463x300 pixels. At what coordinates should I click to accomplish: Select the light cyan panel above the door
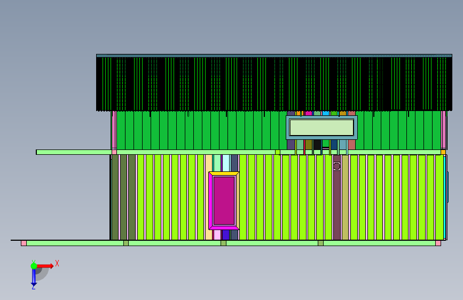point(226,163)
